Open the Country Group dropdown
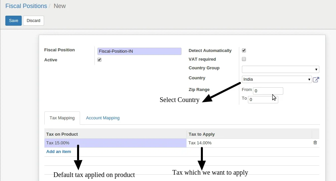 (x=280, y=69)
